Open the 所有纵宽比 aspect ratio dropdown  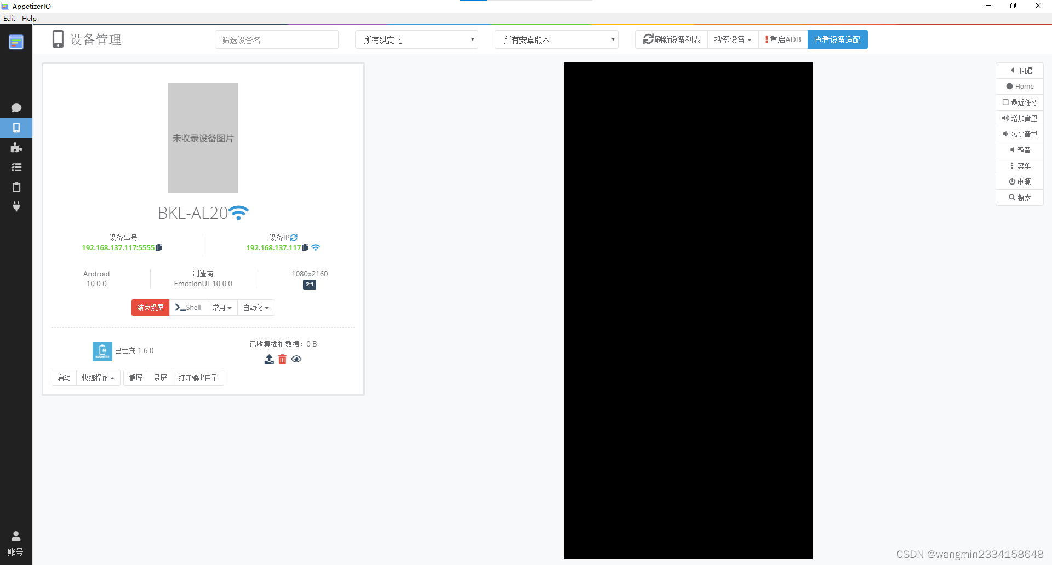point(416,39)
